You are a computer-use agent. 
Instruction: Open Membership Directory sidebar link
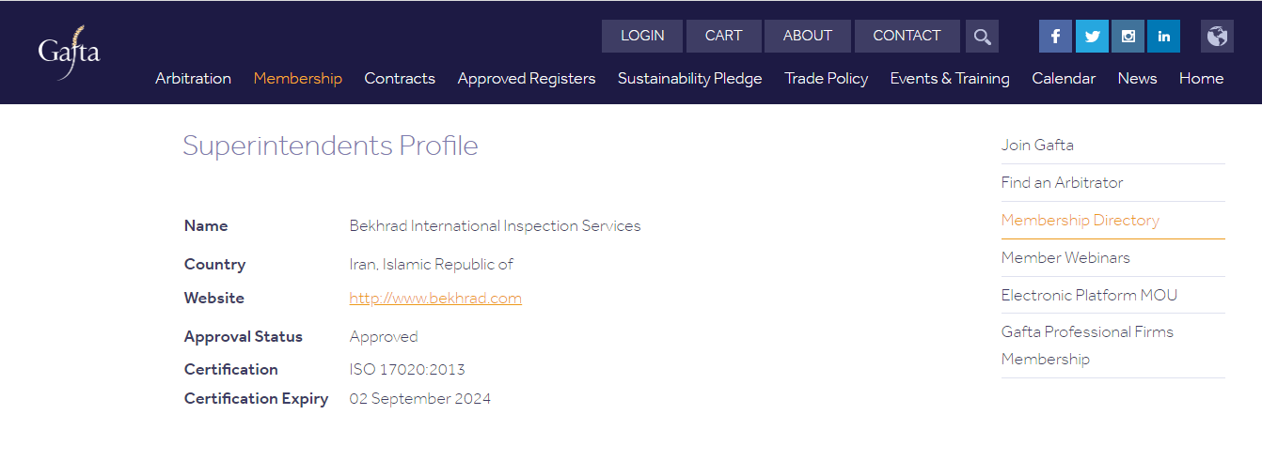(1080, 221)
